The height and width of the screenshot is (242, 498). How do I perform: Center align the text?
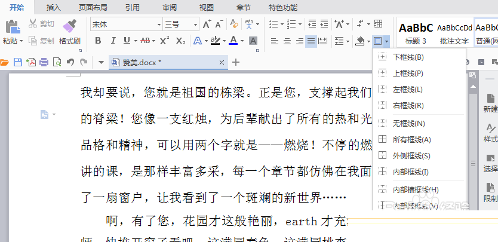pyautogui.click(x=287, y=41)
